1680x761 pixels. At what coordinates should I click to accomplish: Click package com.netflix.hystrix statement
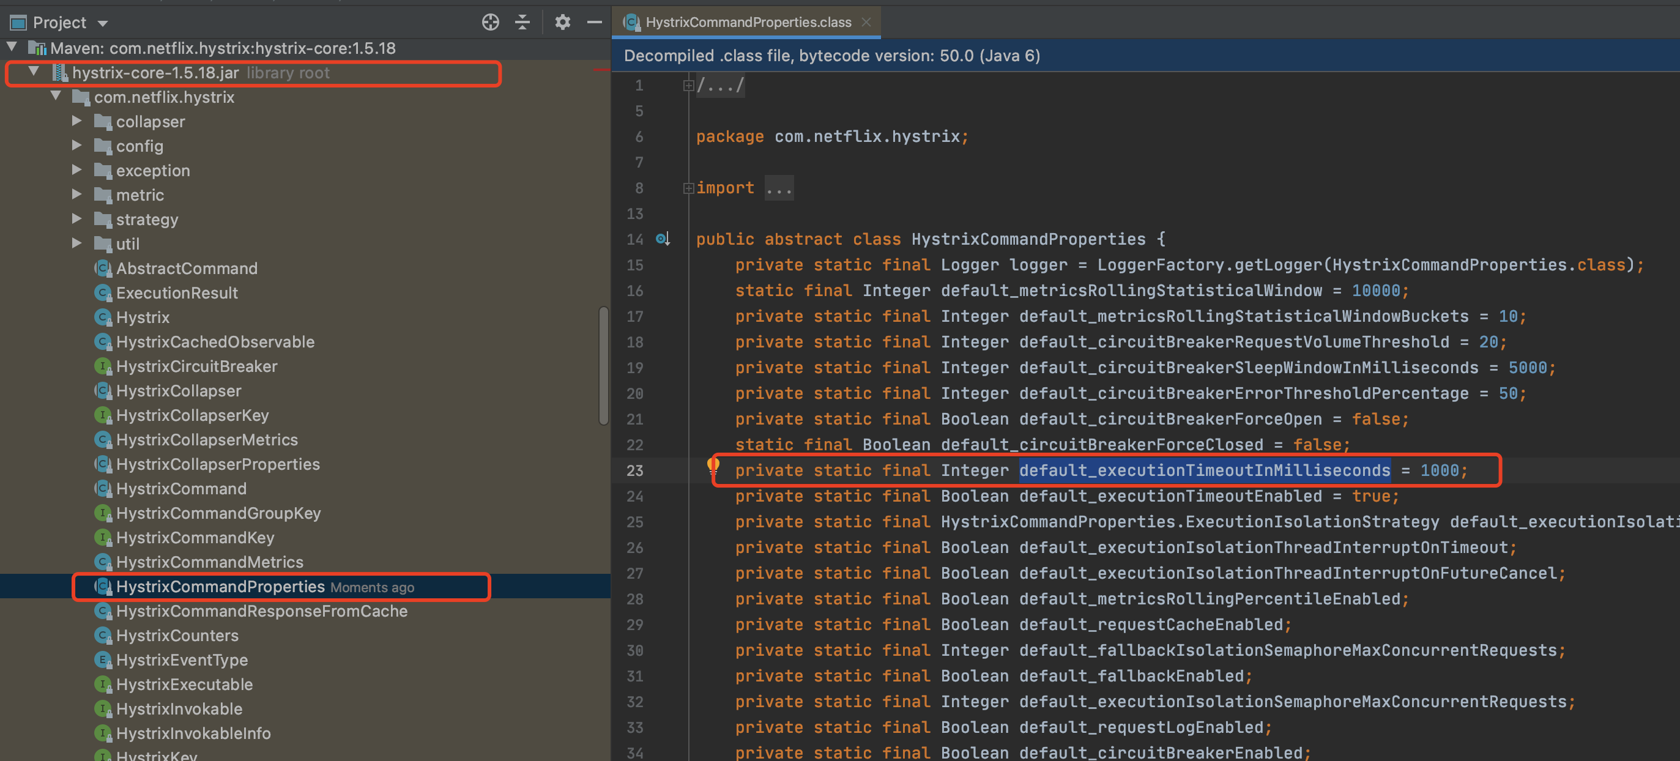tap(831, 136)
